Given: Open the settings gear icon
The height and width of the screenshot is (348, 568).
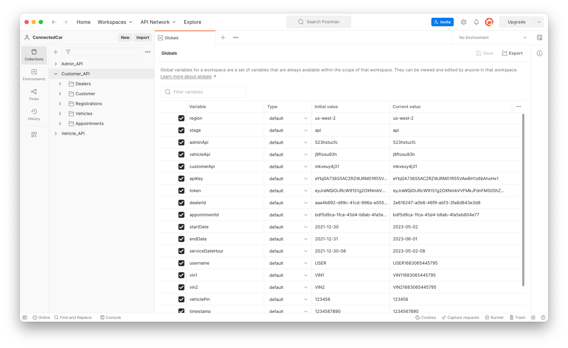Looking at the screenshot, I should 464,22.
